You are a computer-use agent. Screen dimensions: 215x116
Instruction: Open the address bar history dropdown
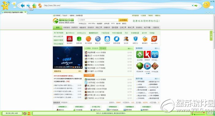coord(192,6)
